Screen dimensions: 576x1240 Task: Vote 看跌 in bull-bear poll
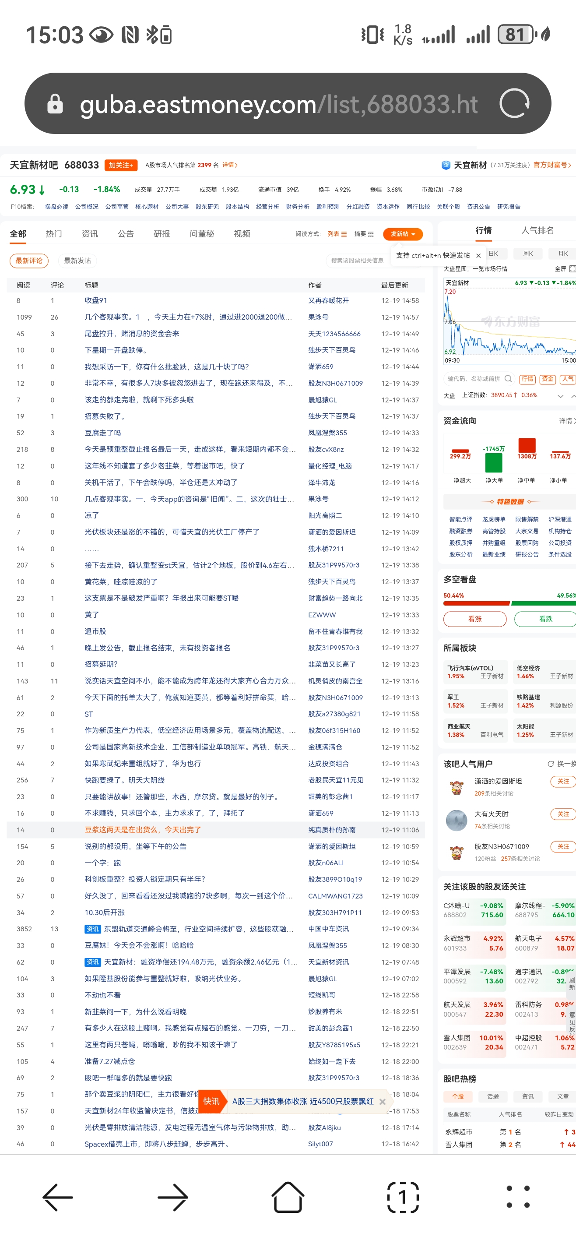click(545, 619)
